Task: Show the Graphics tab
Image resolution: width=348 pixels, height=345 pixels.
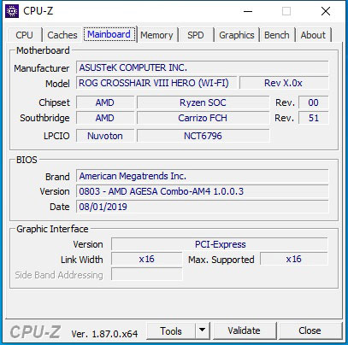Action: 237,35
